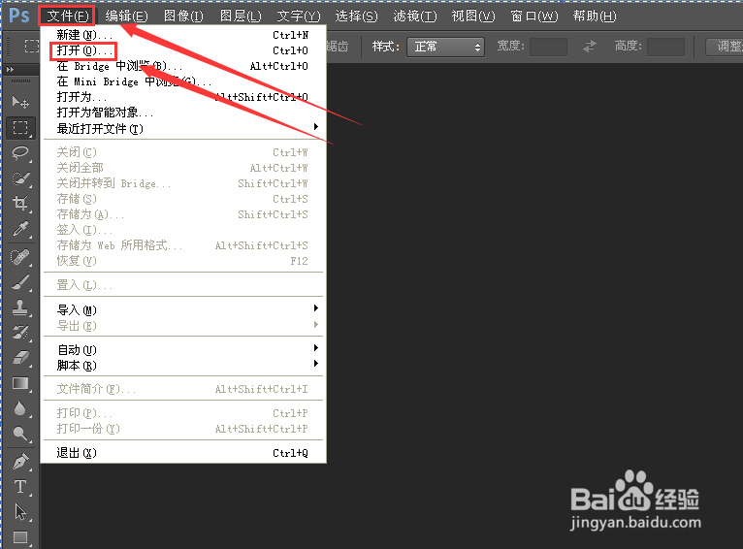Select the Horizontal Type tool
Viewport: 743px width, 549px height.
(x=20, y=487)
